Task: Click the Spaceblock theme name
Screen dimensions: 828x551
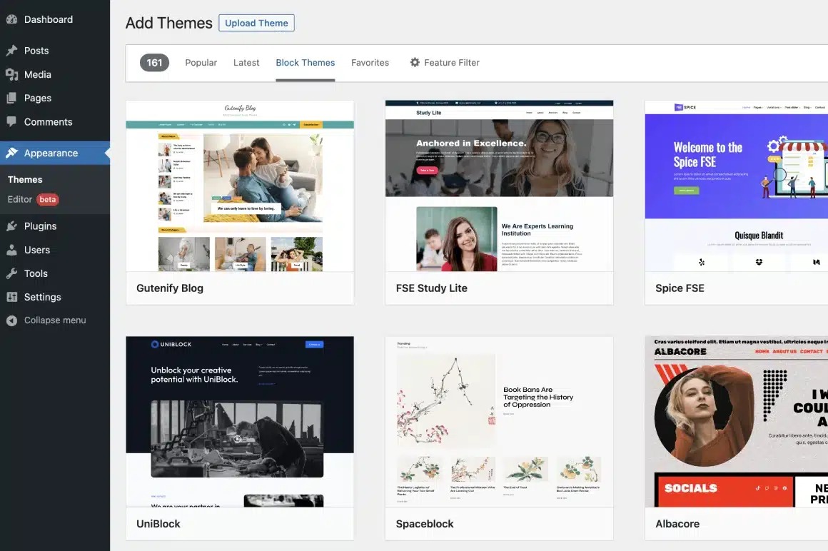Action: pyautogui.click(x=425, y=524)
